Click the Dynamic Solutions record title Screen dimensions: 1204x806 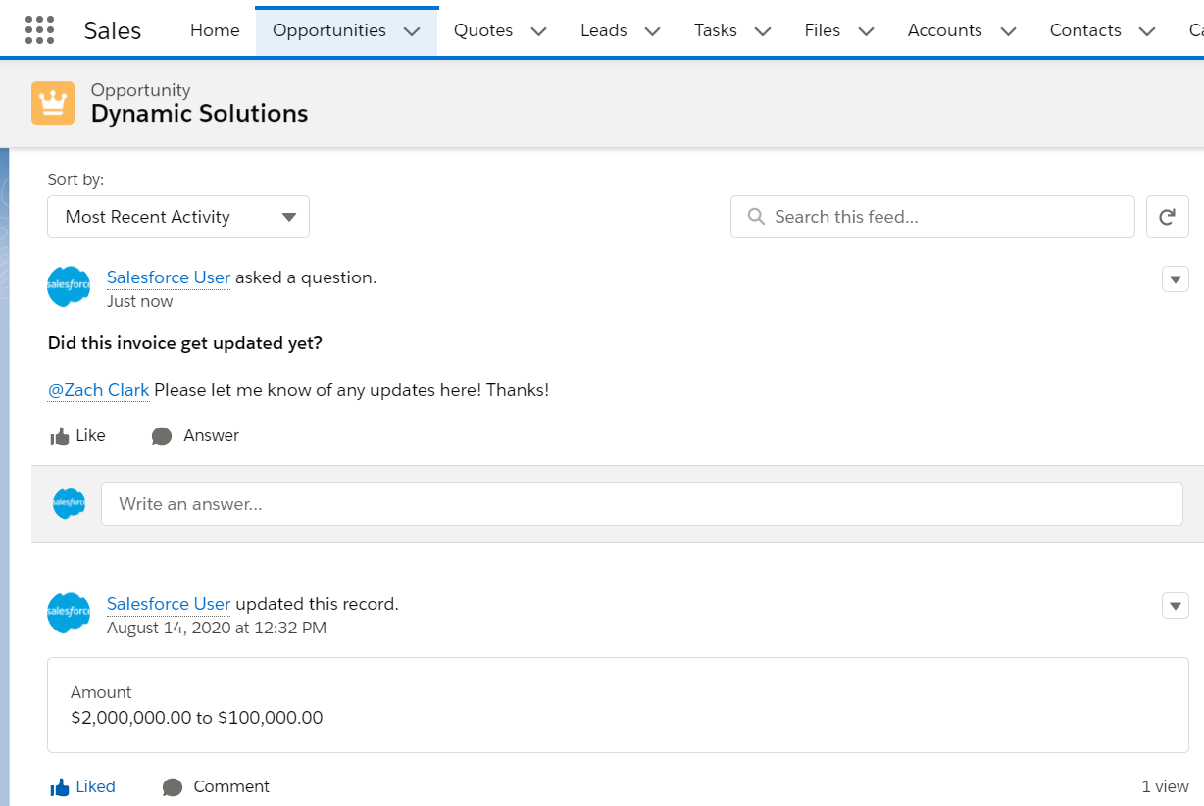200,114
